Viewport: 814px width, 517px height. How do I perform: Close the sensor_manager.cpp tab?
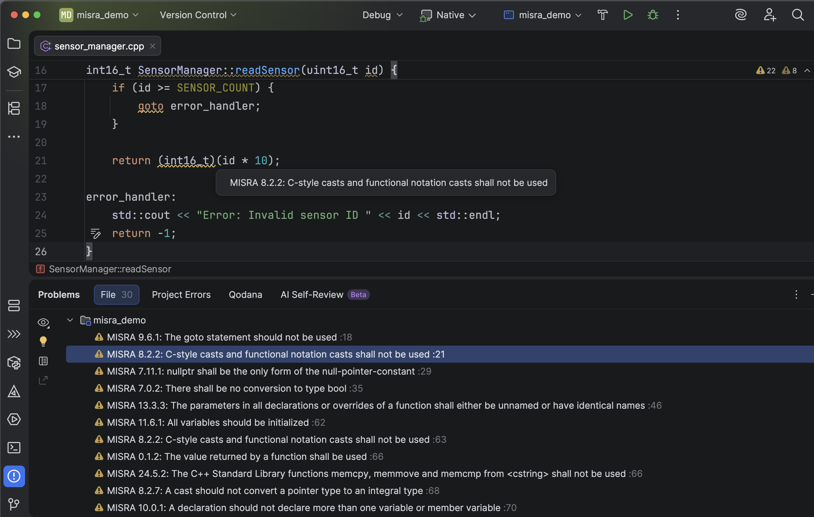coord(153,46)
